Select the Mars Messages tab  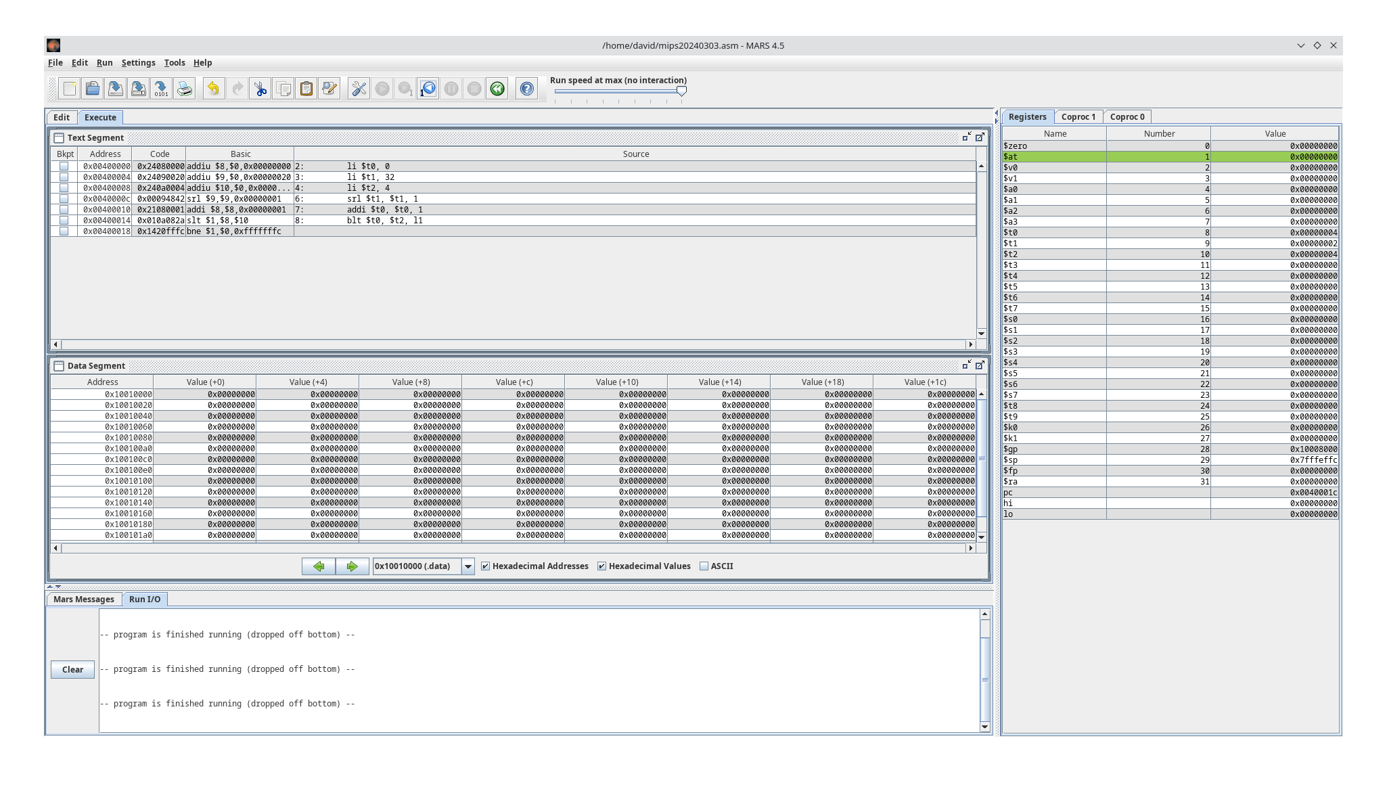pyautogui.click(x=83, y=599)
